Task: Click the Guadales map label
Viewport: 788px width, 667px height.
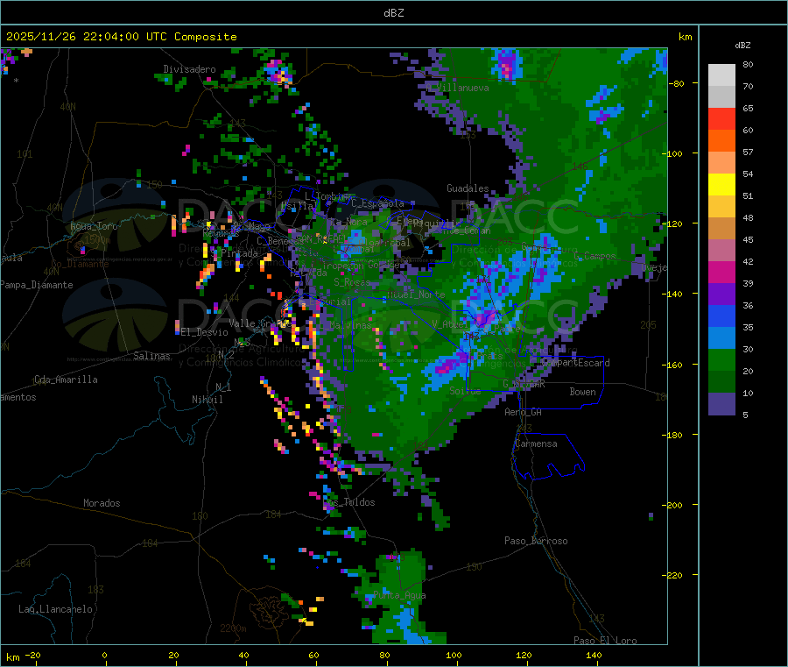Action: click(468, 188)
